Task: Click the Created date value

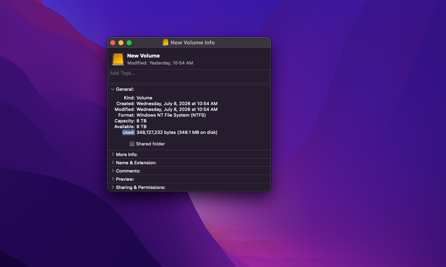Action: 177,104
